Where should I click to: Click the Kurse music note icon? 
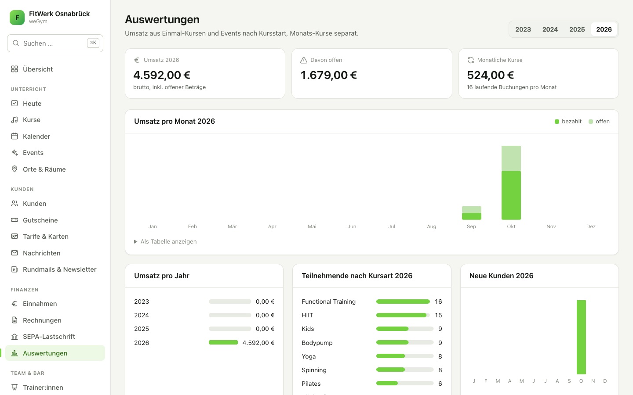[x=15, y=119]
